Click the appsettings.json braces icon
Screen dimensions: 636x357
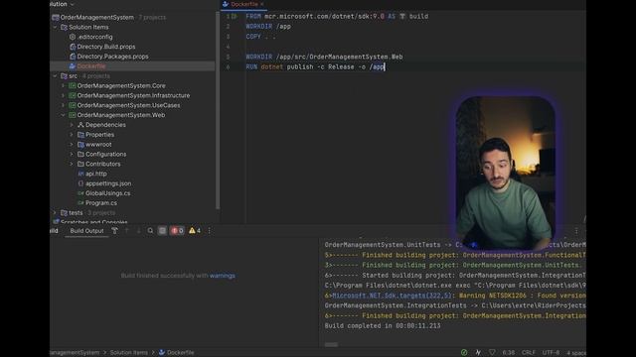point(80,183)
